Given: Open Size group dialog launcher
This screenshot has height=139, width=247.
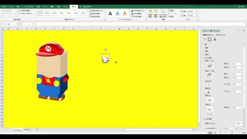Looking at the screenshot, I should tap(198, 20).
